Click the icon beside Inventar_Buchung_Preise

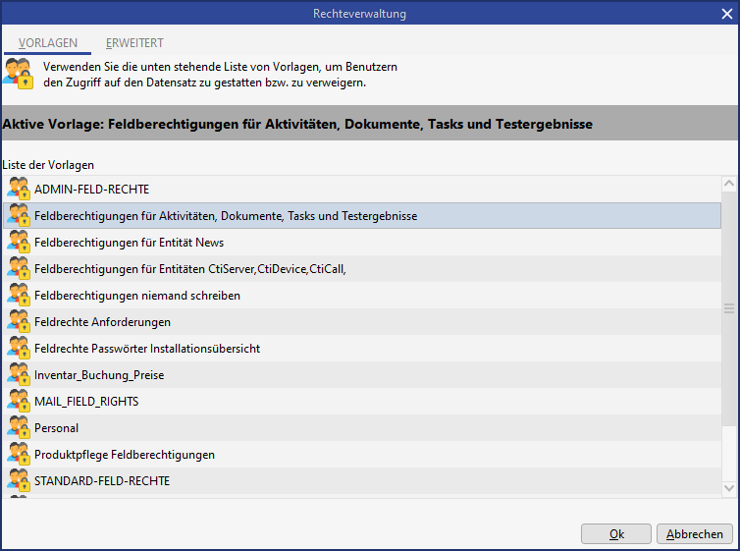(x=19, y=374)
